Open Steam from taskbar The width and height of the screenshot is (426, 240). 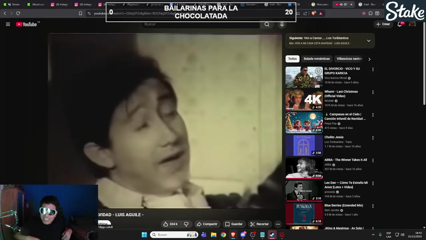click(272, 235)
